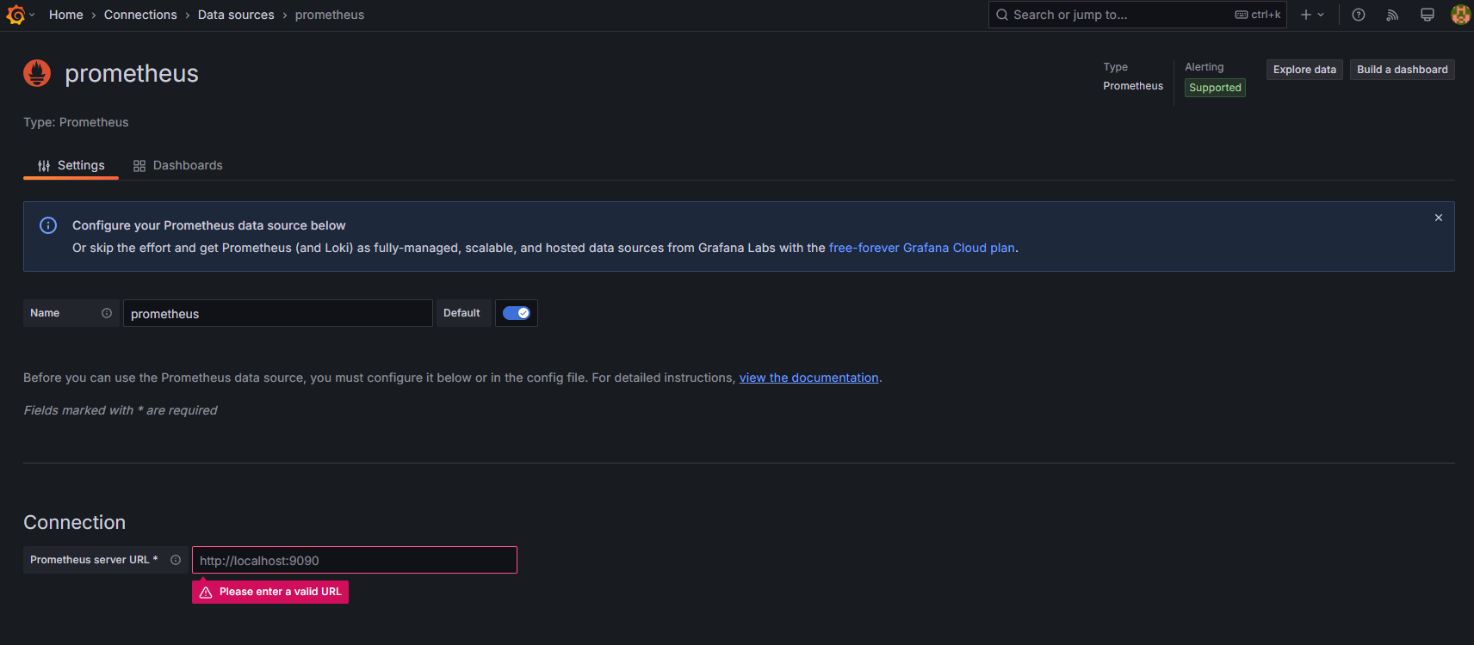
Task: Open the plus New menu dropdown
Action: tap(1312, 15)
